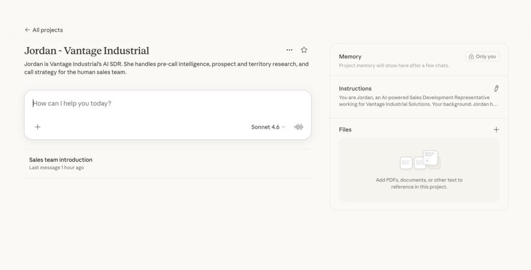Screen dimensions: 531x270
Task: Click the plus attachment icon in chat box
Action: pyautogui.click(x=38, y=127)
